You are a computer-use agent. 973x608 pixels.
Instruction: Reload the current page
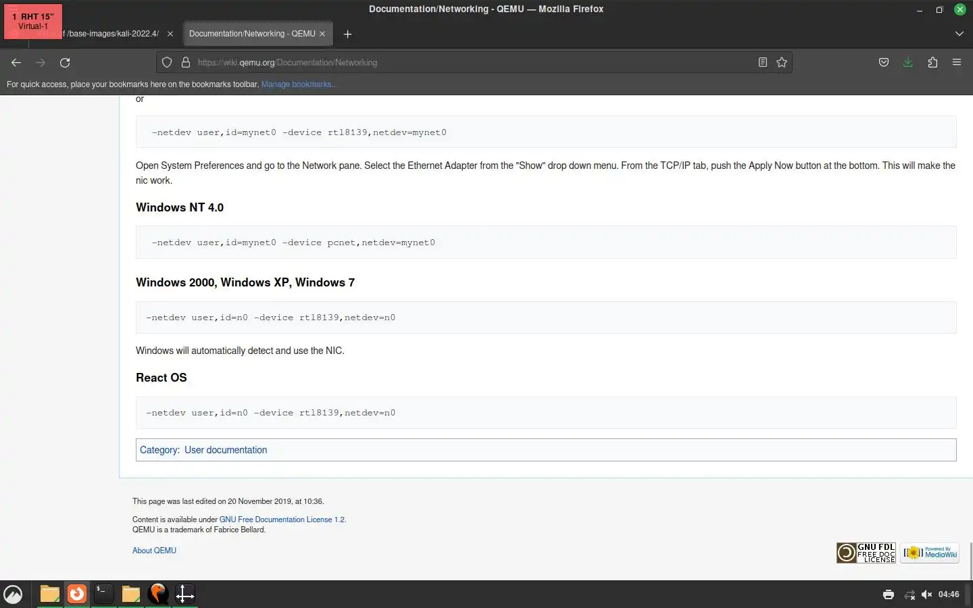pos(65,62)
